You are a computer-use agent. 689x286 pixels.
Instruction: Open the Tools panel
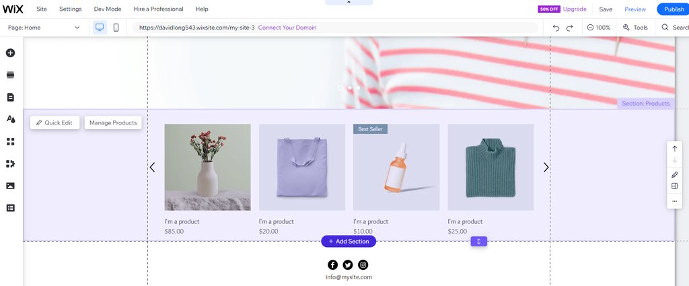[635, 28]
